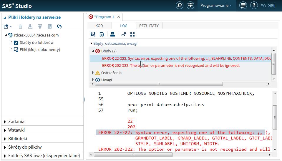The height and width of the screenshot is (161, 282).
Task: Collapse Błędy, ostrzeżenia, uwagi section
Action: pyautogui.click(x=91, y=43)
